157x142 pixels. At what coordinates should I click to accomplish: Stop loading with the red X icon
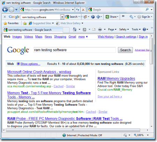click(x=83, y=10)
